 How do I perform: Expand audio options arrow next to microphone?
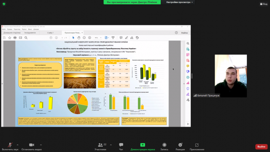coord(18,145)
